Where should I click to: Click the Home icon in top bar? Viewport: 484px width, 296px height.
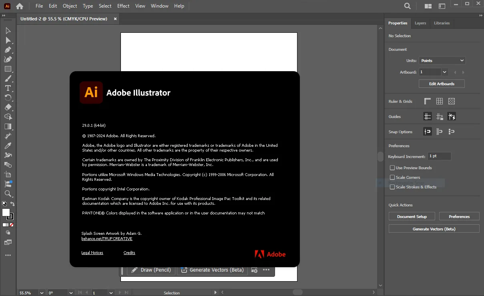[19, 6]
